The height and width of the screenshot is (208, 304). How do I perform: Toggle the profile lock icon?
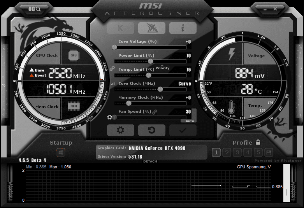pyautogui.click(x=258, y=142)
